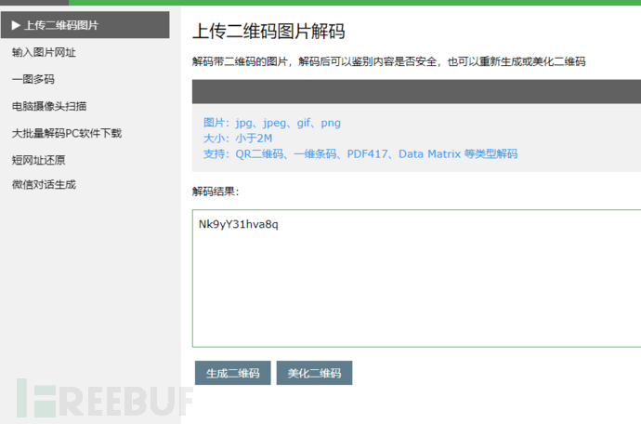Open the 一图多码 sidebar option
This screenshot has height=424, width=641.
[33, 79]
